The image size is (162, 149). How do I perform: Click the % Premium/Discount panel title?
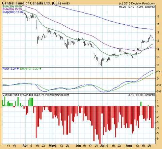click(x=36, y=95)
